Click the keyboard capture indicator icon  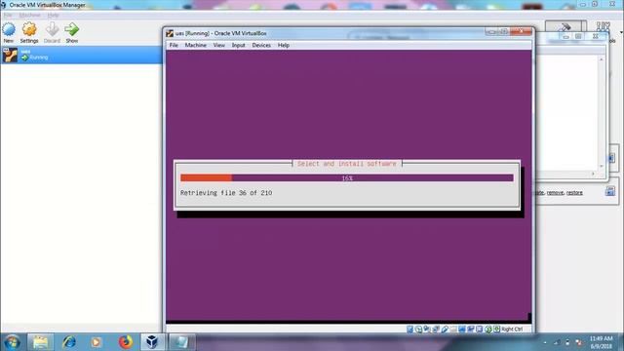pyautogui.click(x=496, y=330)
